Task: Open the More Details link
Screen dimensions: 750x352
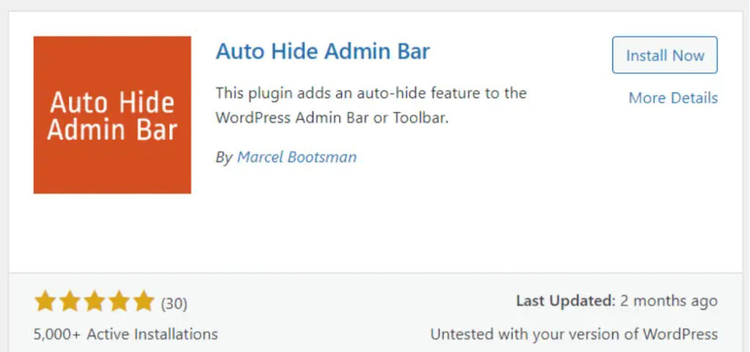Action: (x=673, y=98)
